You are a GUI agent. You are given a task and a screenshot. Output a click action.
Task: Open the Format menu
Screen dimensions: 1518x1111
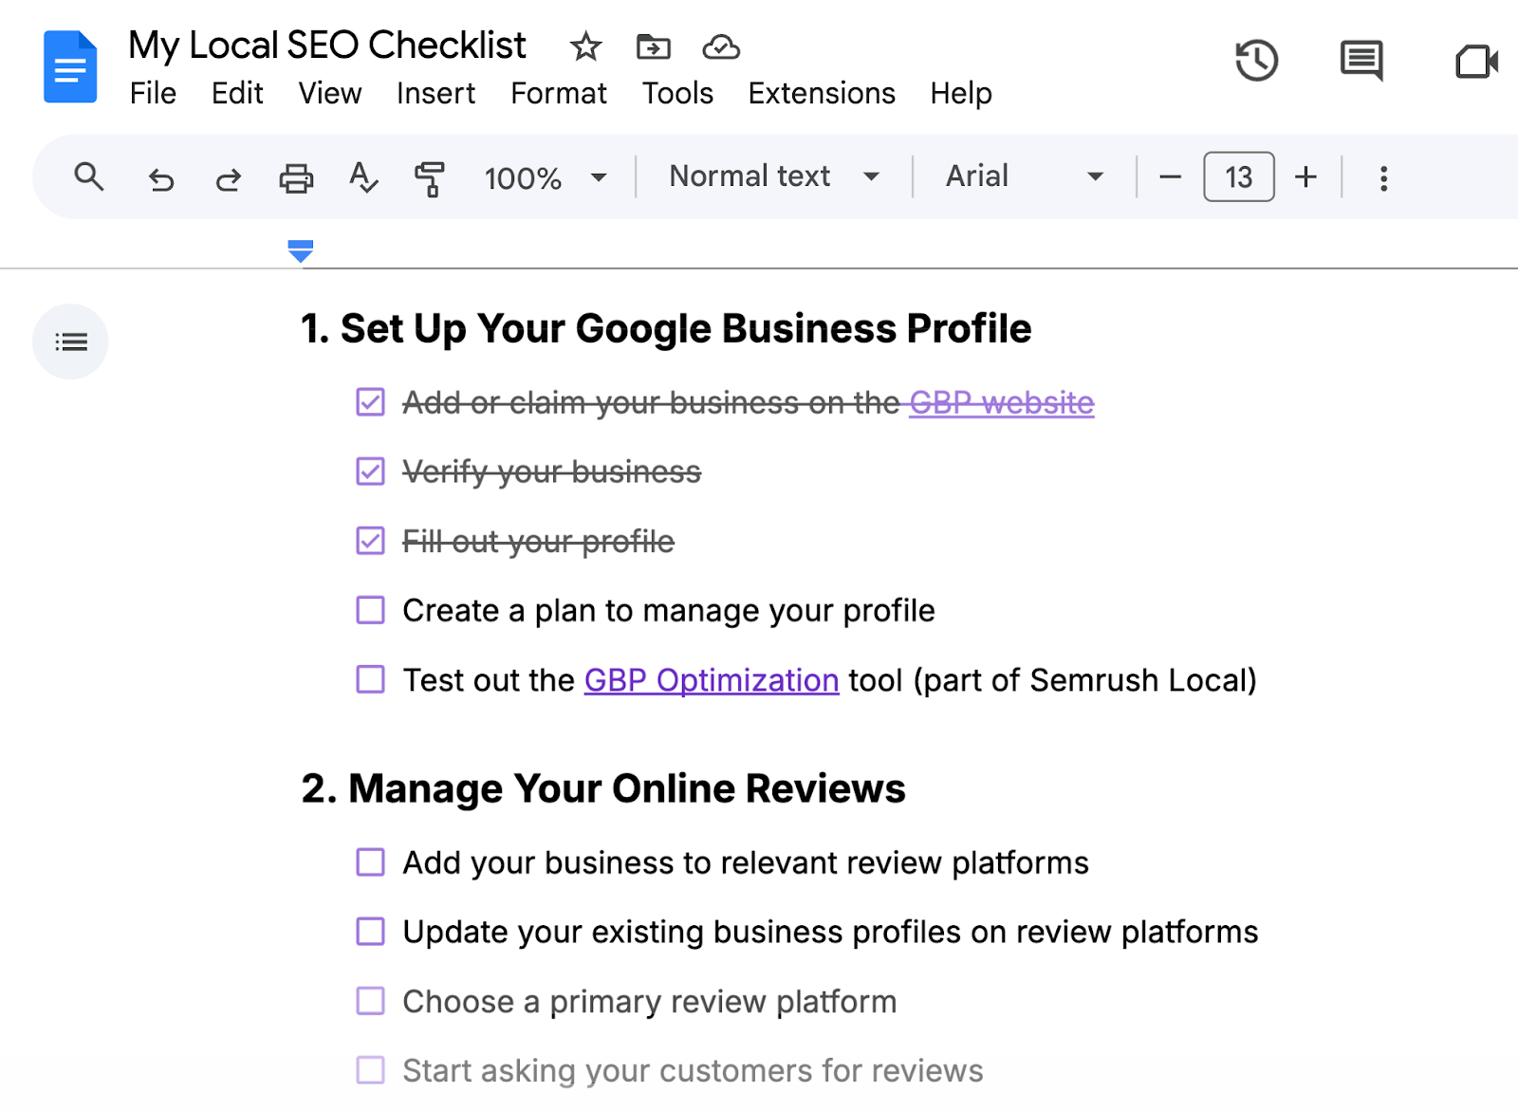click(558, 94)
